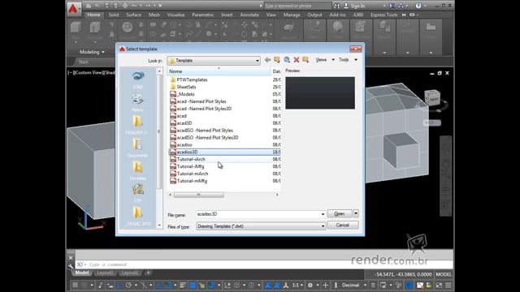This screenshot has height=292, width=520.
Task: Select the acadISO -Named Plot Styles template
Action: 205,131
